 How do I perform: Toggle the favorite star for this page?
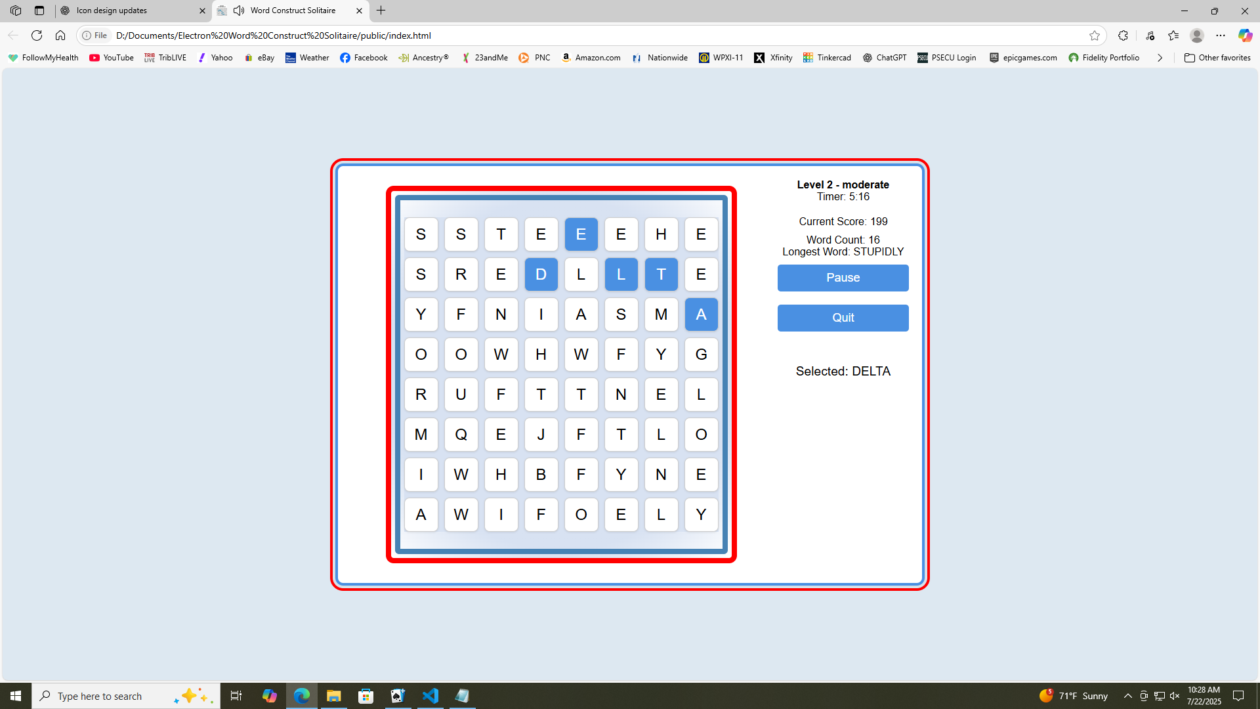tap(1095, 35)
